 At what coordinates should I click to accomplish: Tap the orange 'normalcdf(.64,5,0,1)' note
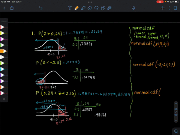[x=150, y=44]
